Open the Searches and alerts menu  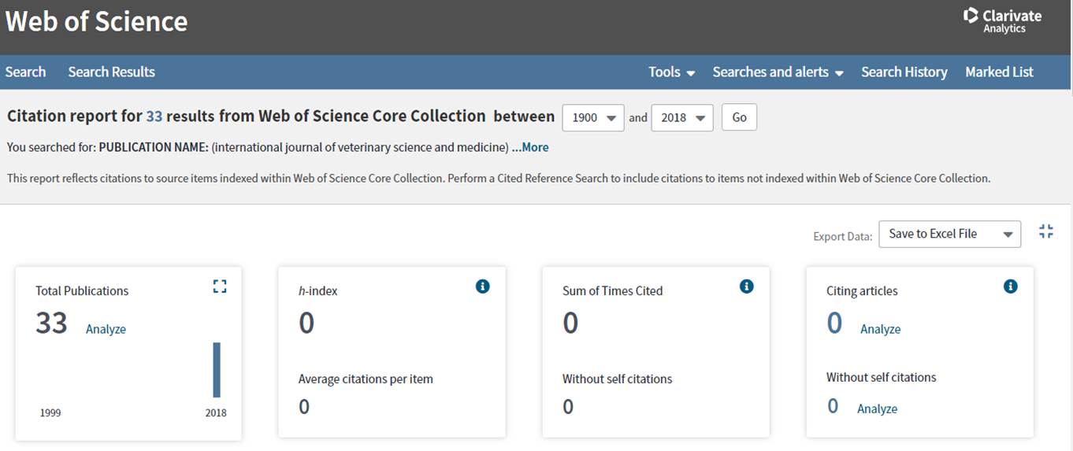click(x=778, y=72)
